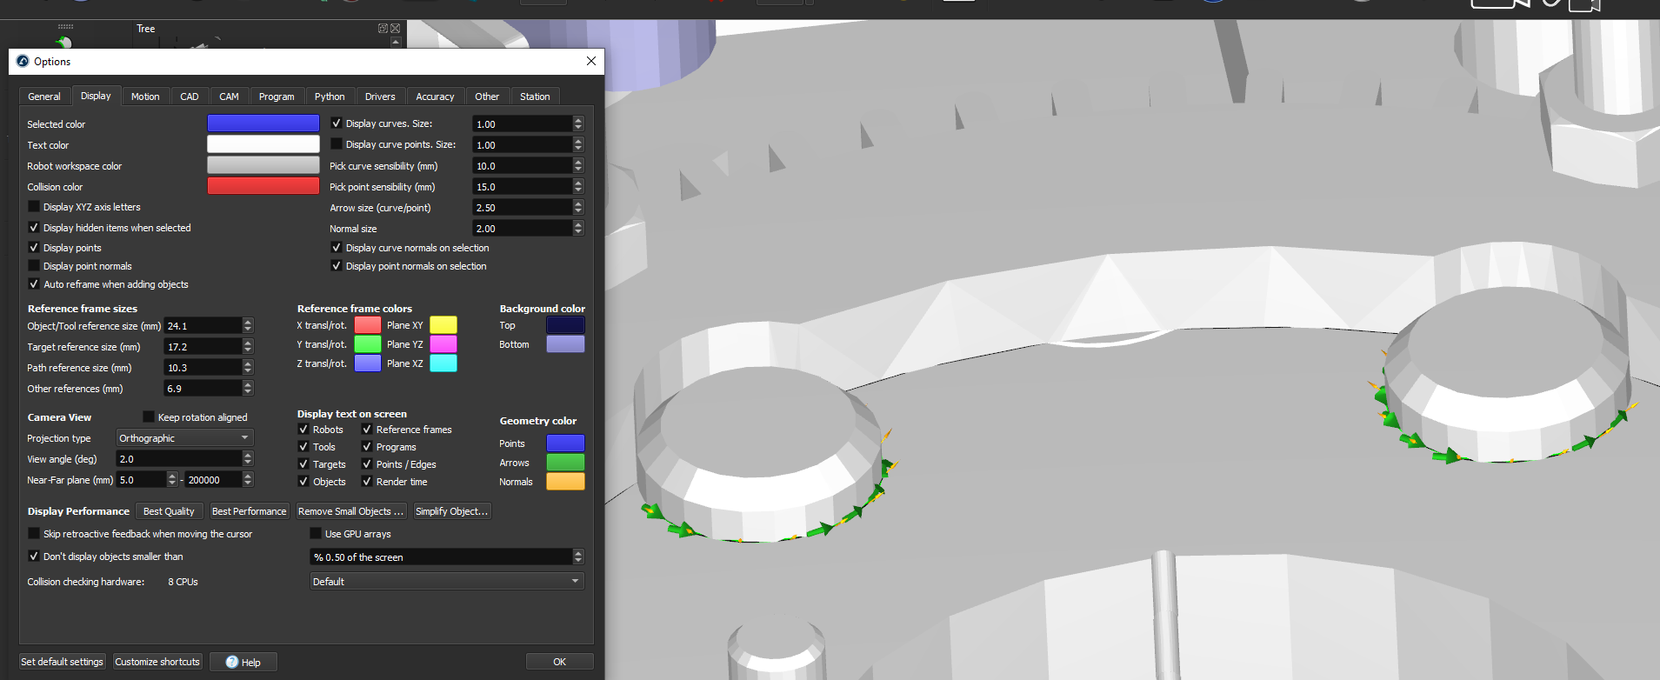Click the Pick curve sensibility stepper arrows
Viewport: 1660px width, 680px height.
coord(578,165)
